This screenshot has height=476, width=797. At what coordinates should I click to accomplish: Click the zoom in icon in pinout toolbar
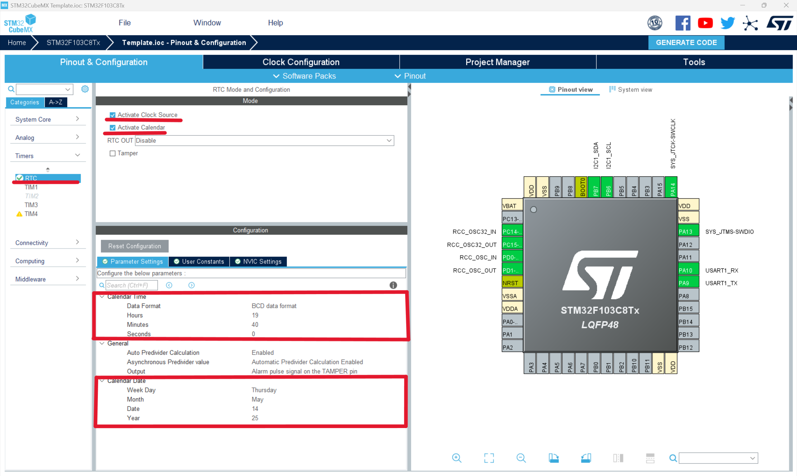pyautogui.click(x=457, y=458)
